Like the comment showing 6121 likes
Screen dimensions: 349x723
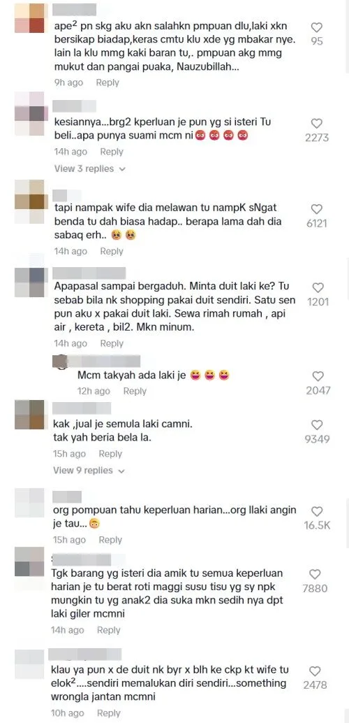317,209
